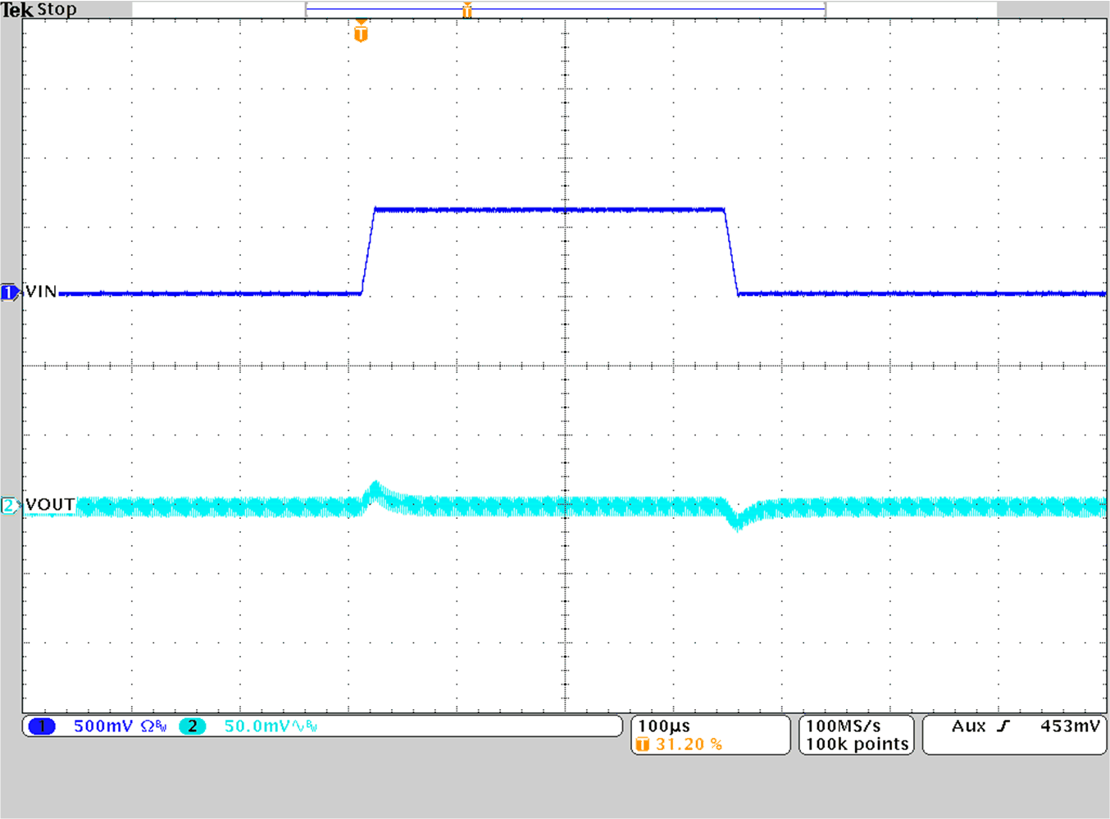The height and width of the screenshot is (819, 1110).
Task: Adjust the 453mV trigger level readout
Action: (1069, 726)
